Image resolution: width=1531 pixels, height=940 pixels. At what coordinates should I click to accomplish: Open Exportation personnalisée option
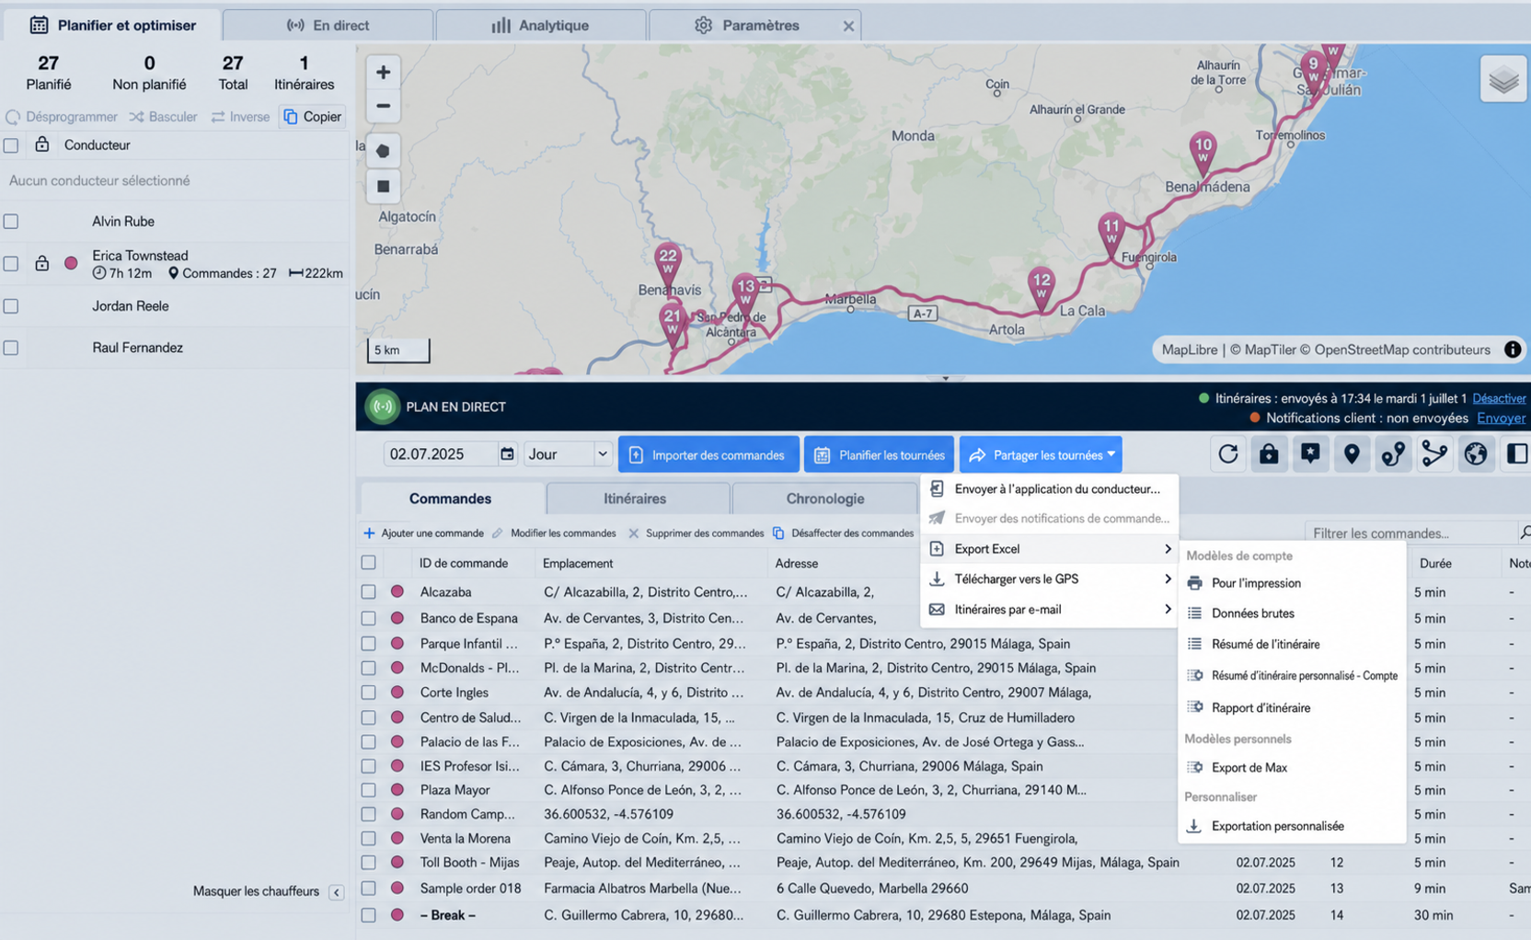[1292, 826]
